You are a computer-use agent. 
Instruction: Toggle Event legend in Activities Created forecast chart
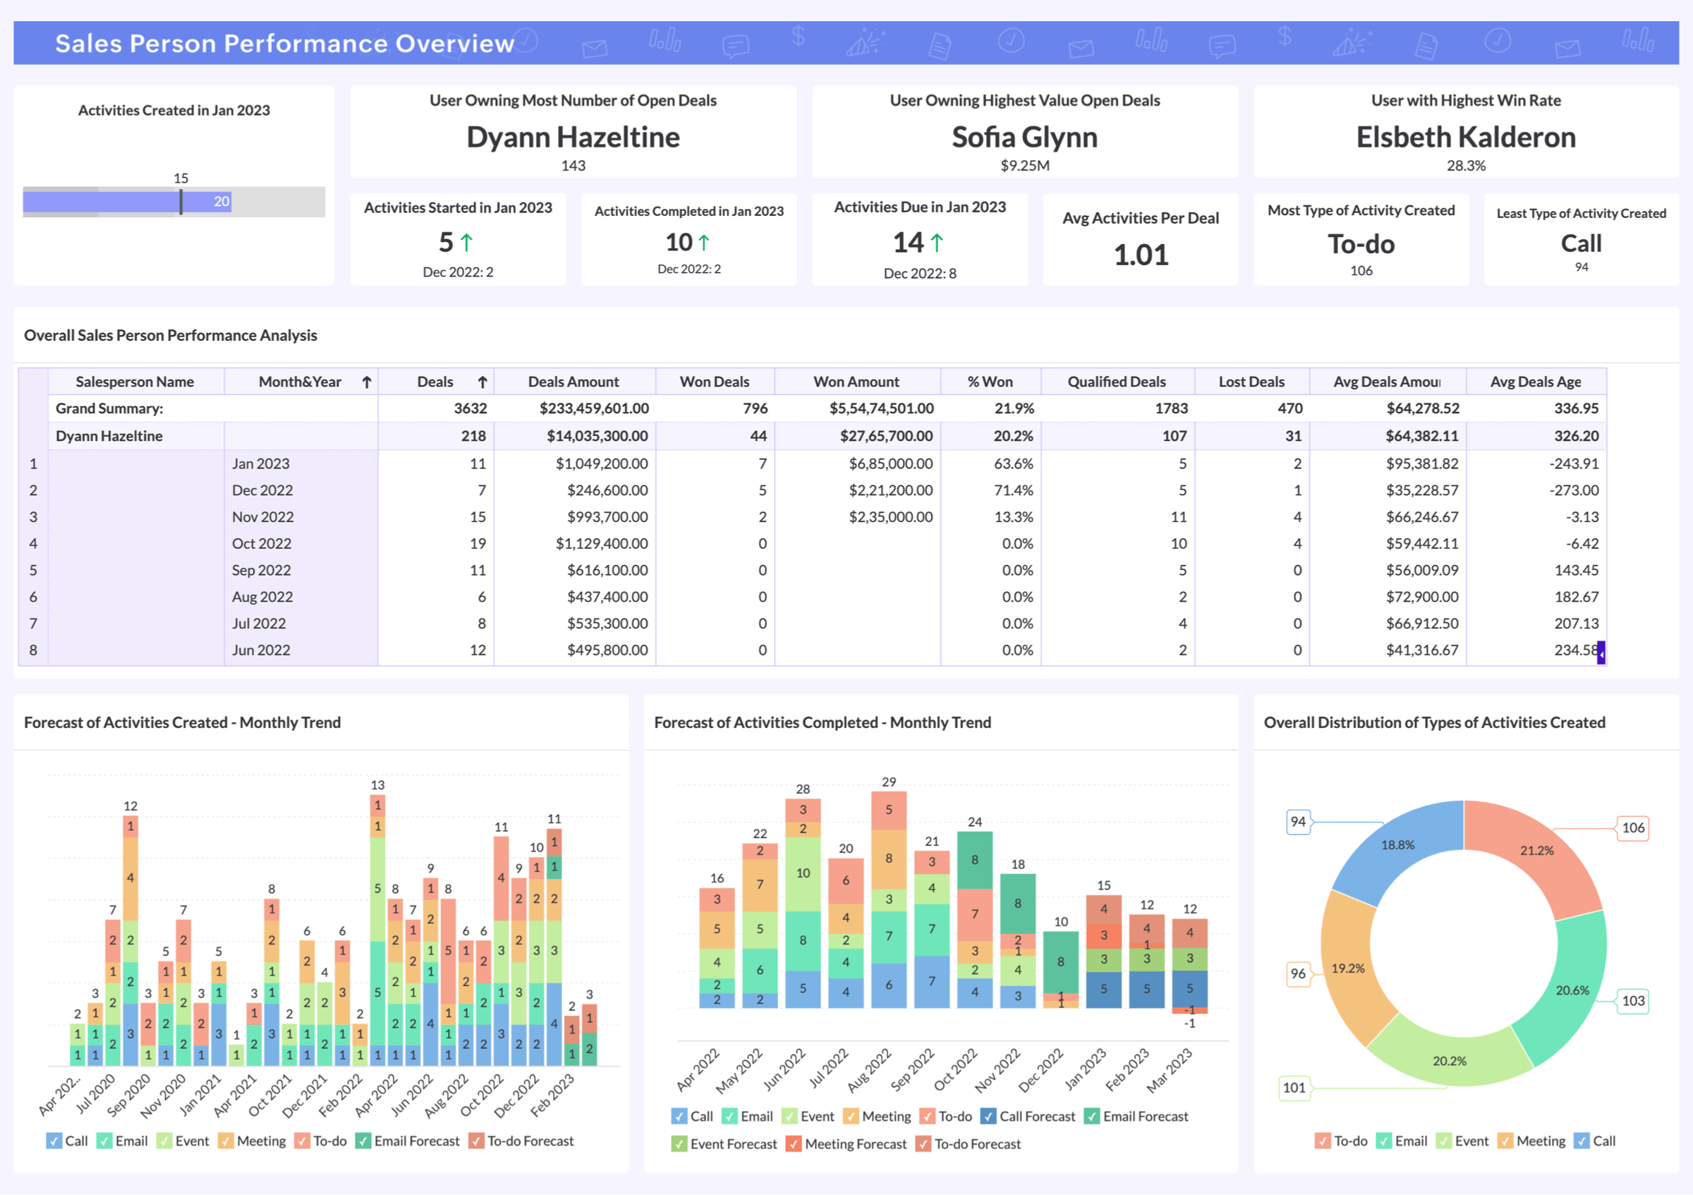coord(183,1141)
